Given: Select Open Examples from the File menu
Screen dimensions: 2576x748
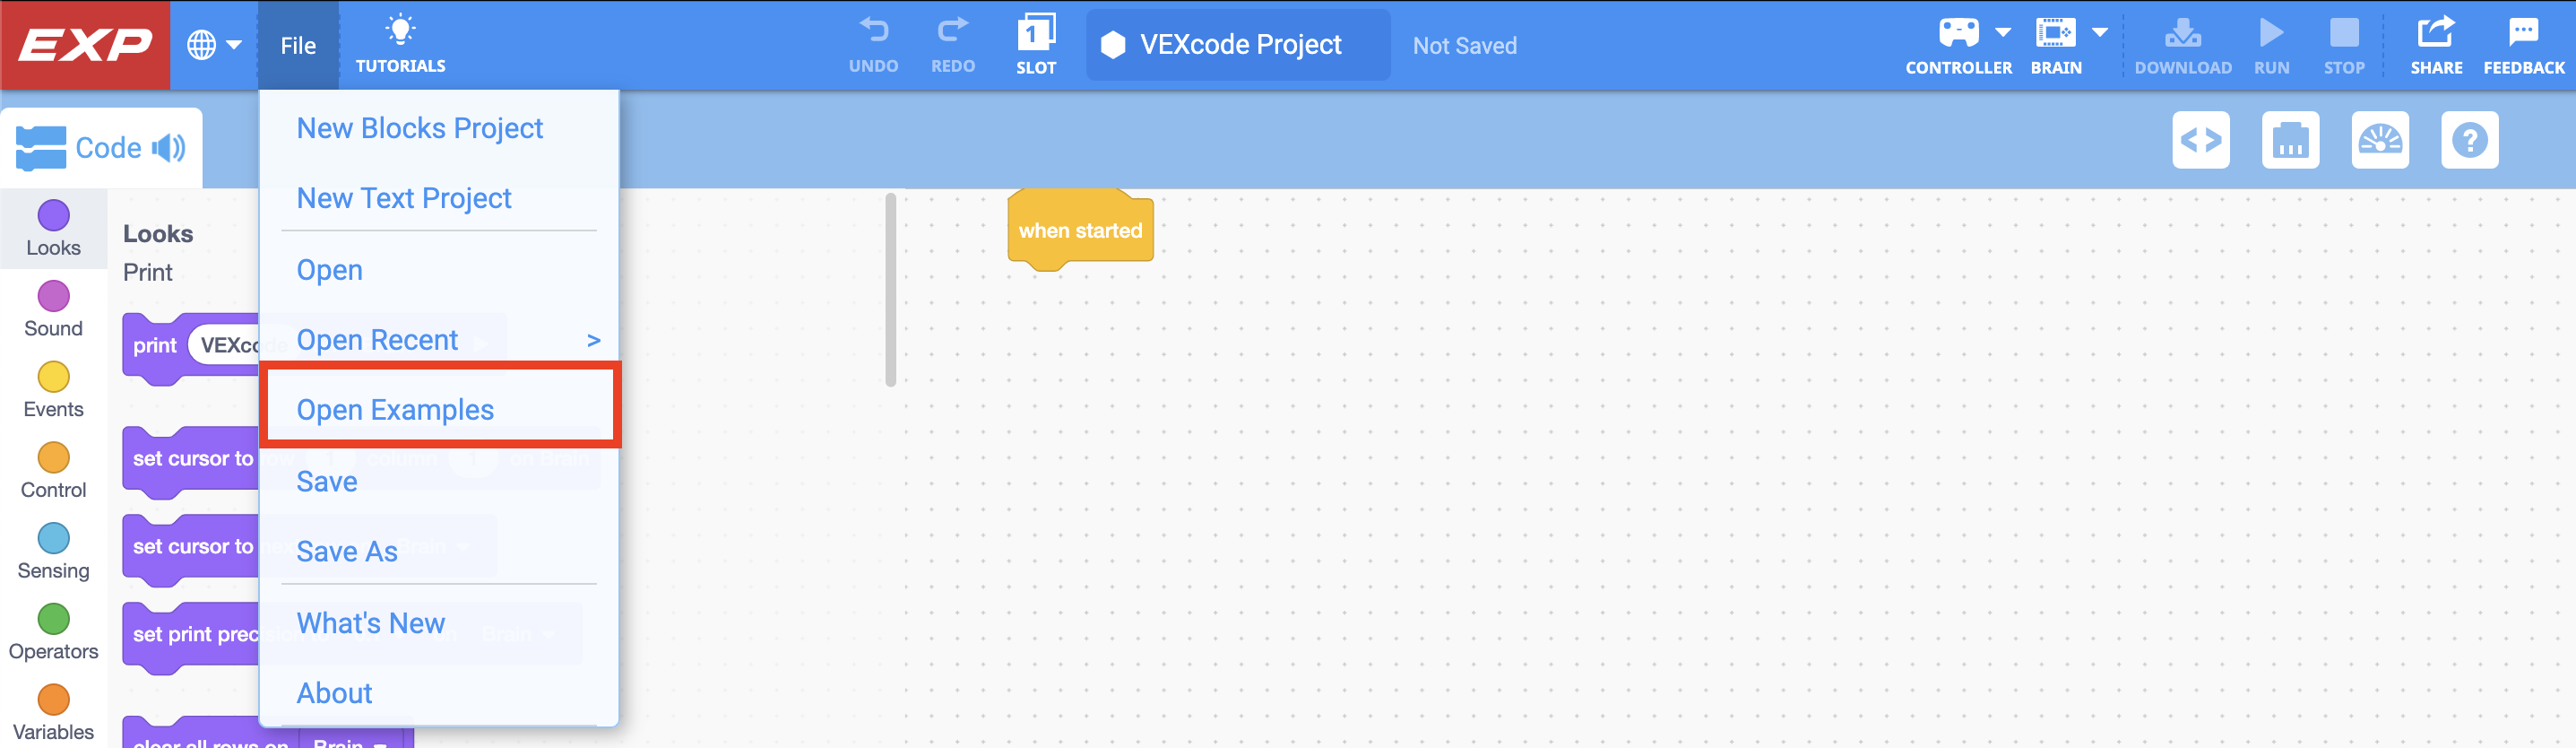Looking at the screenshot, I should point(395,409).
